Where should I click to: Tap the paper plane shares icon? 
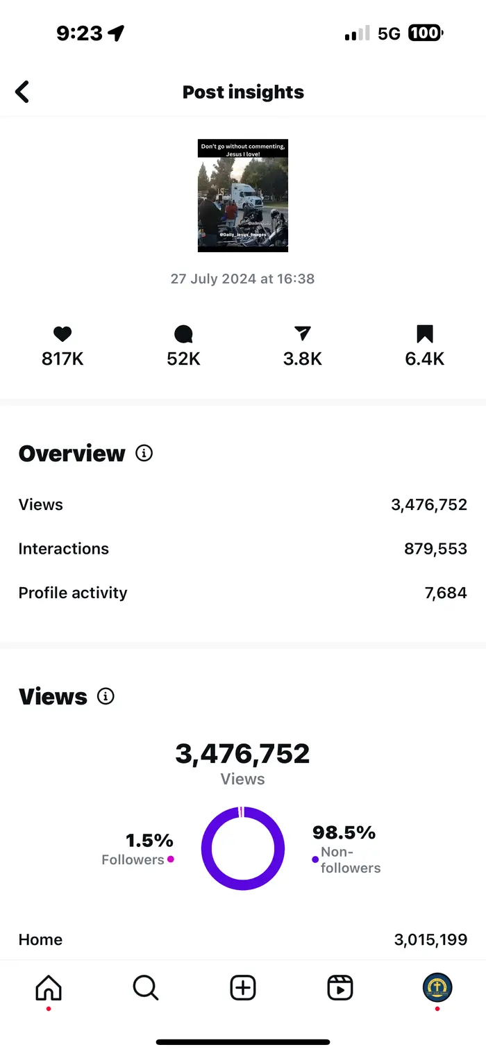coord(302,334)
